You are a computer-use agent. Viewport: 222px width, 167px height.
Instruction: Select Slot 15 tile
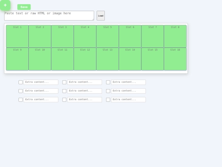pyautogui.click(x=153, y=59)
